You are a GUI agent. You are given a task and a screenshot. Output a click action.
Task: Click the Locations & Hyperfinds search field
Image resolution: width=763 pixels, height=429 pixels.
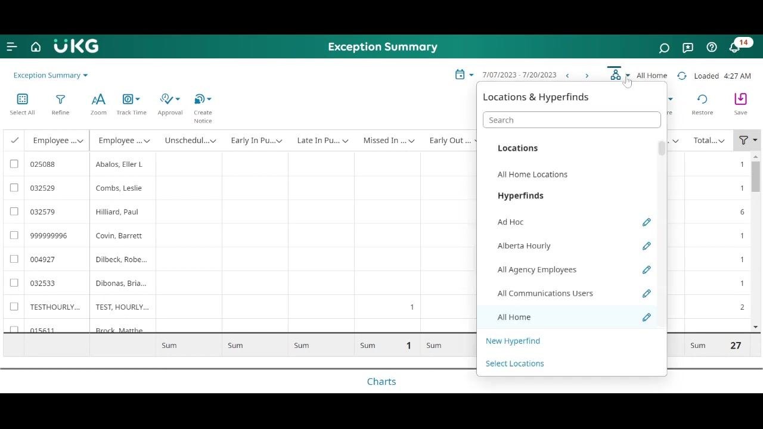tap(572, 120)
